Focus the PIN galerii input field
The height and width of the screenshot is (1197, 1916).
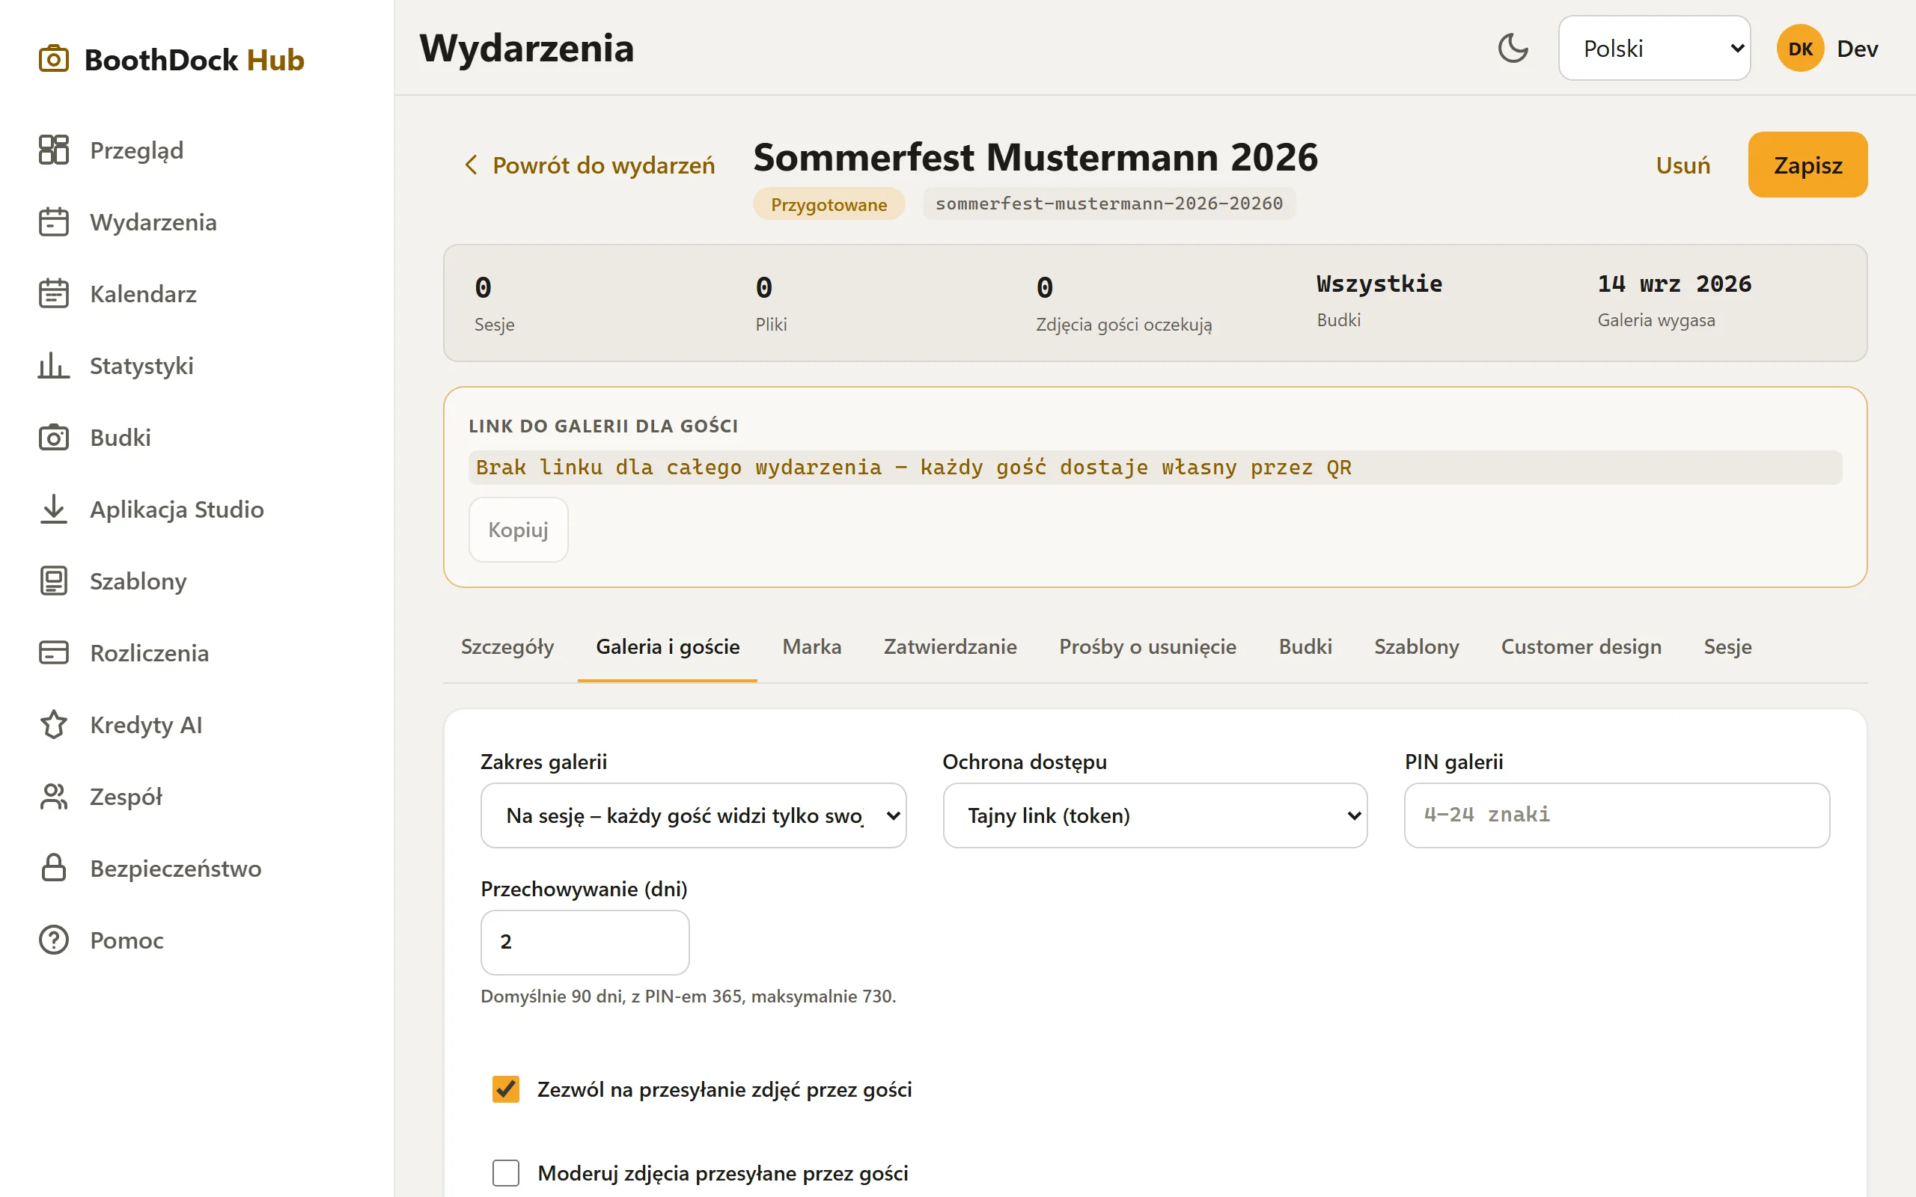(1617, 815)
